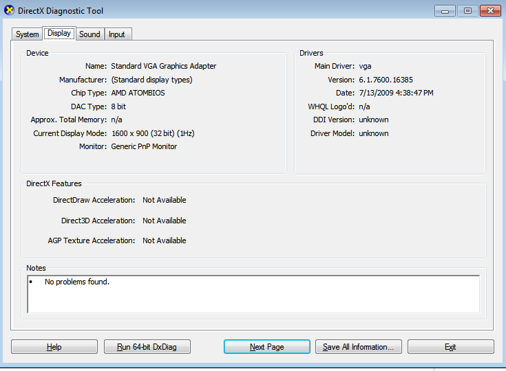
Task: Click inside the Notes text box
Action: point(253,294)
